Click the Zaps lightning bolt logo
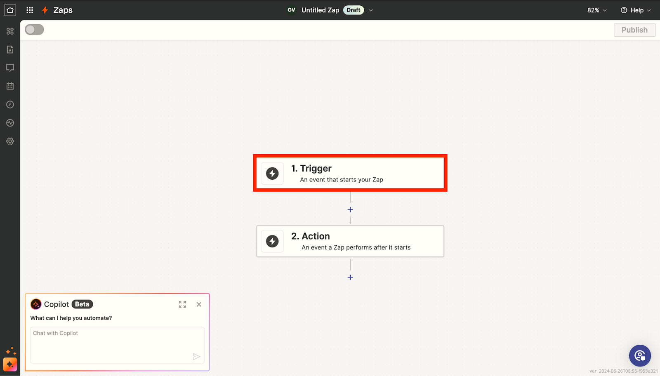 (x=45, y=10)
